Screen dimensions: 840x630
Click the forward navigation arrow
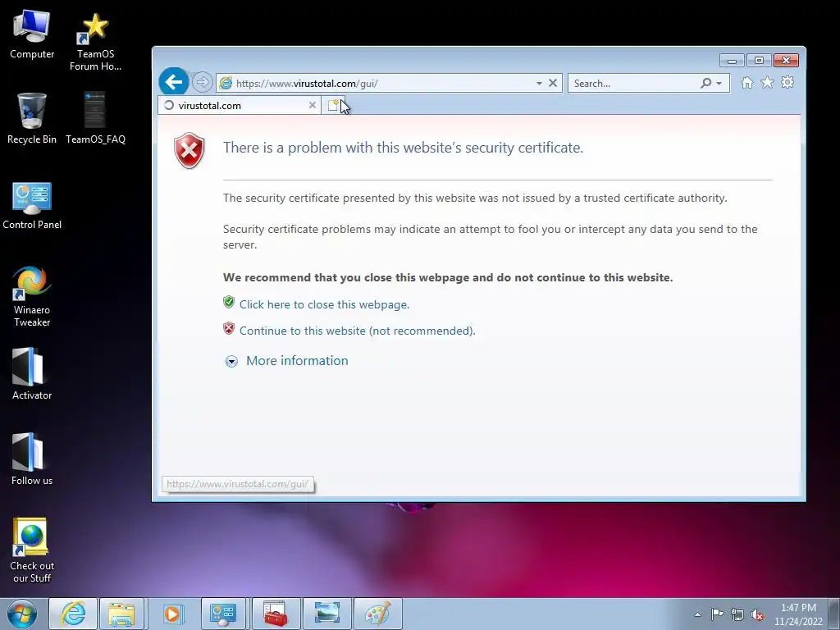pos(202,83)
